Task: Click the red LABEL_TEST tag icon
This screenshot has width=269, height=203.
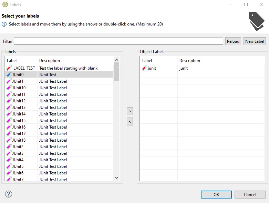Action: [x=9, y=68]
